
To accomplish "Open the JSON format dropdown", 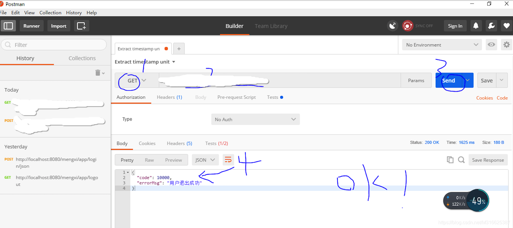I will tap(205, 160).
